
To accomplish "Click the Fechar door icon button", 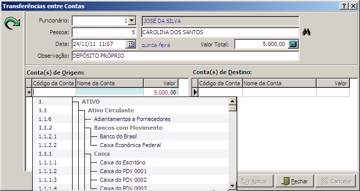I will pos(295,181).
